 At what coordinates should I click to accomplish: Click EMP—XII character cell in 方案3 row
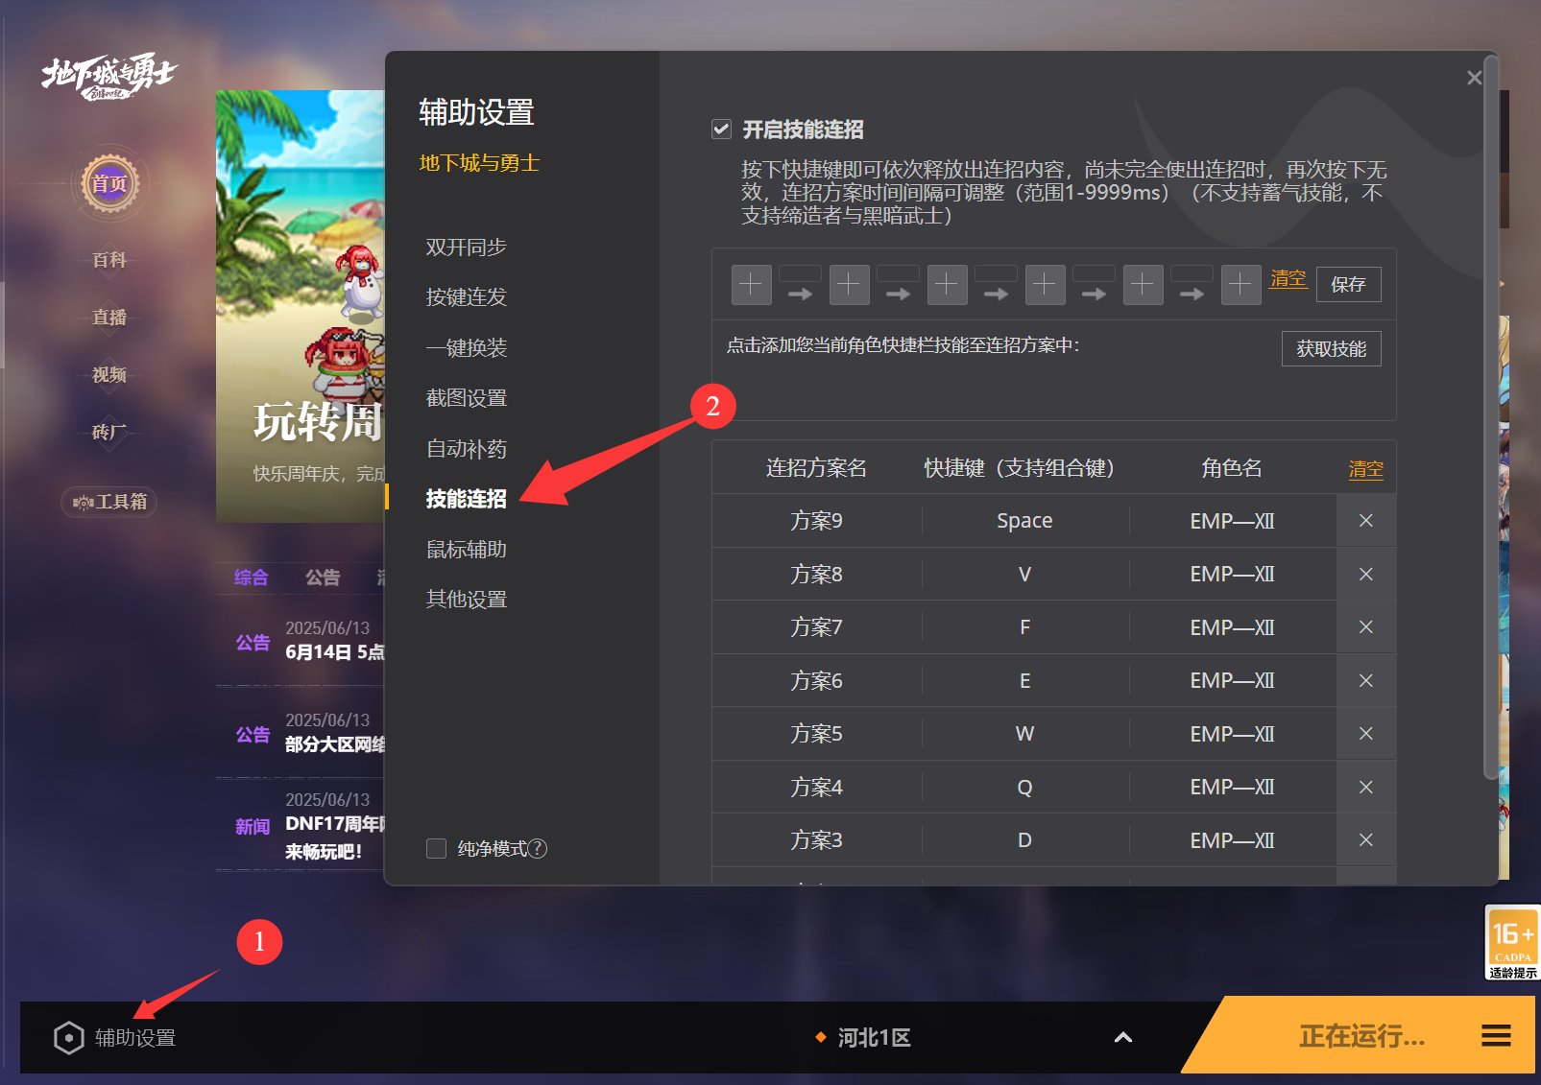click(1232, 840)
